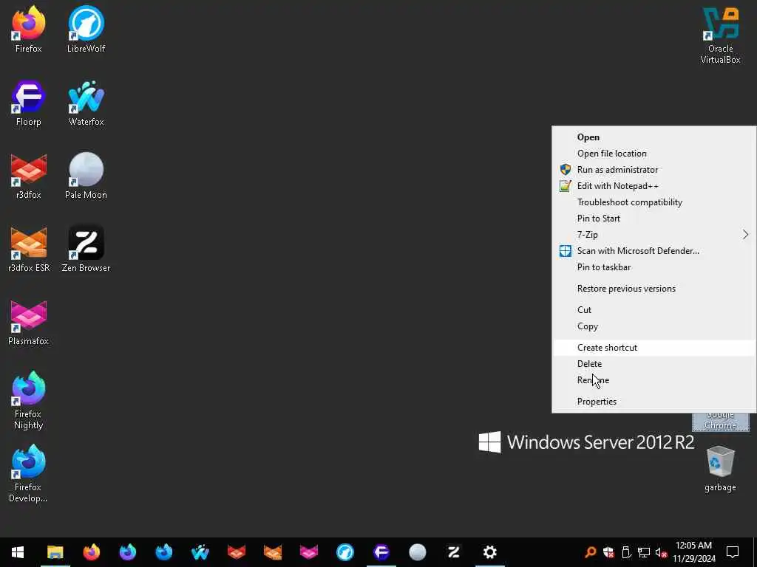Launch Floorp from the taskbar
This screenshot has width=757, height=567.
[381, 552]
